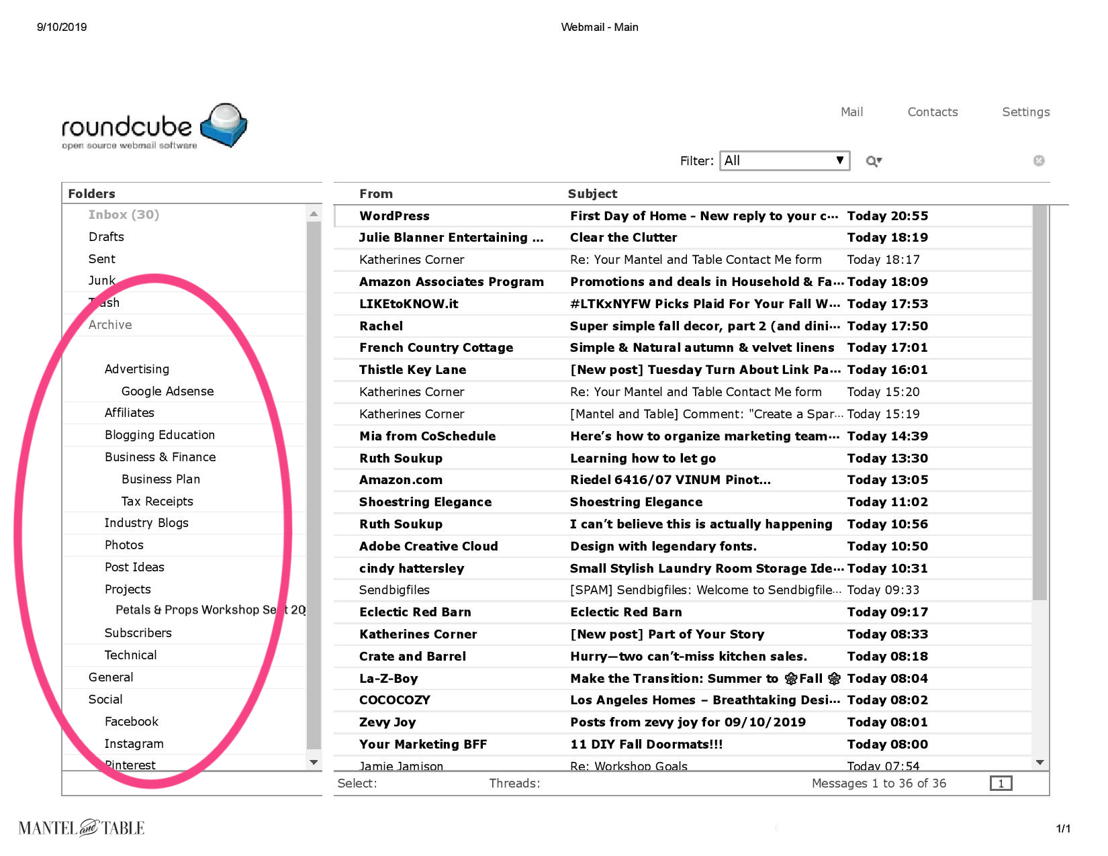Open the search options magnifier icon
The width and height of the screenshot is (1108, 856).
point(873,161)
